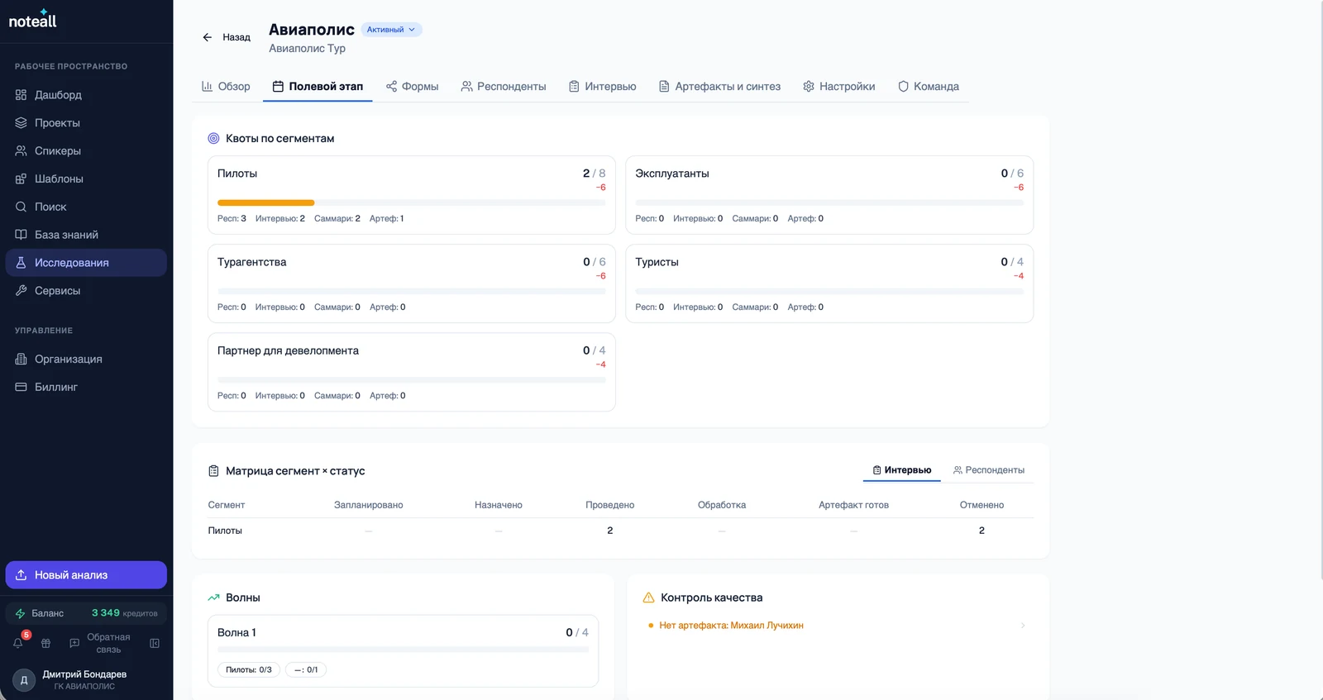Image resolution: width=1323 pixels, height=700 pixels.
Task: Click the Запланировано column header
Action: click(x=368, y=505)
